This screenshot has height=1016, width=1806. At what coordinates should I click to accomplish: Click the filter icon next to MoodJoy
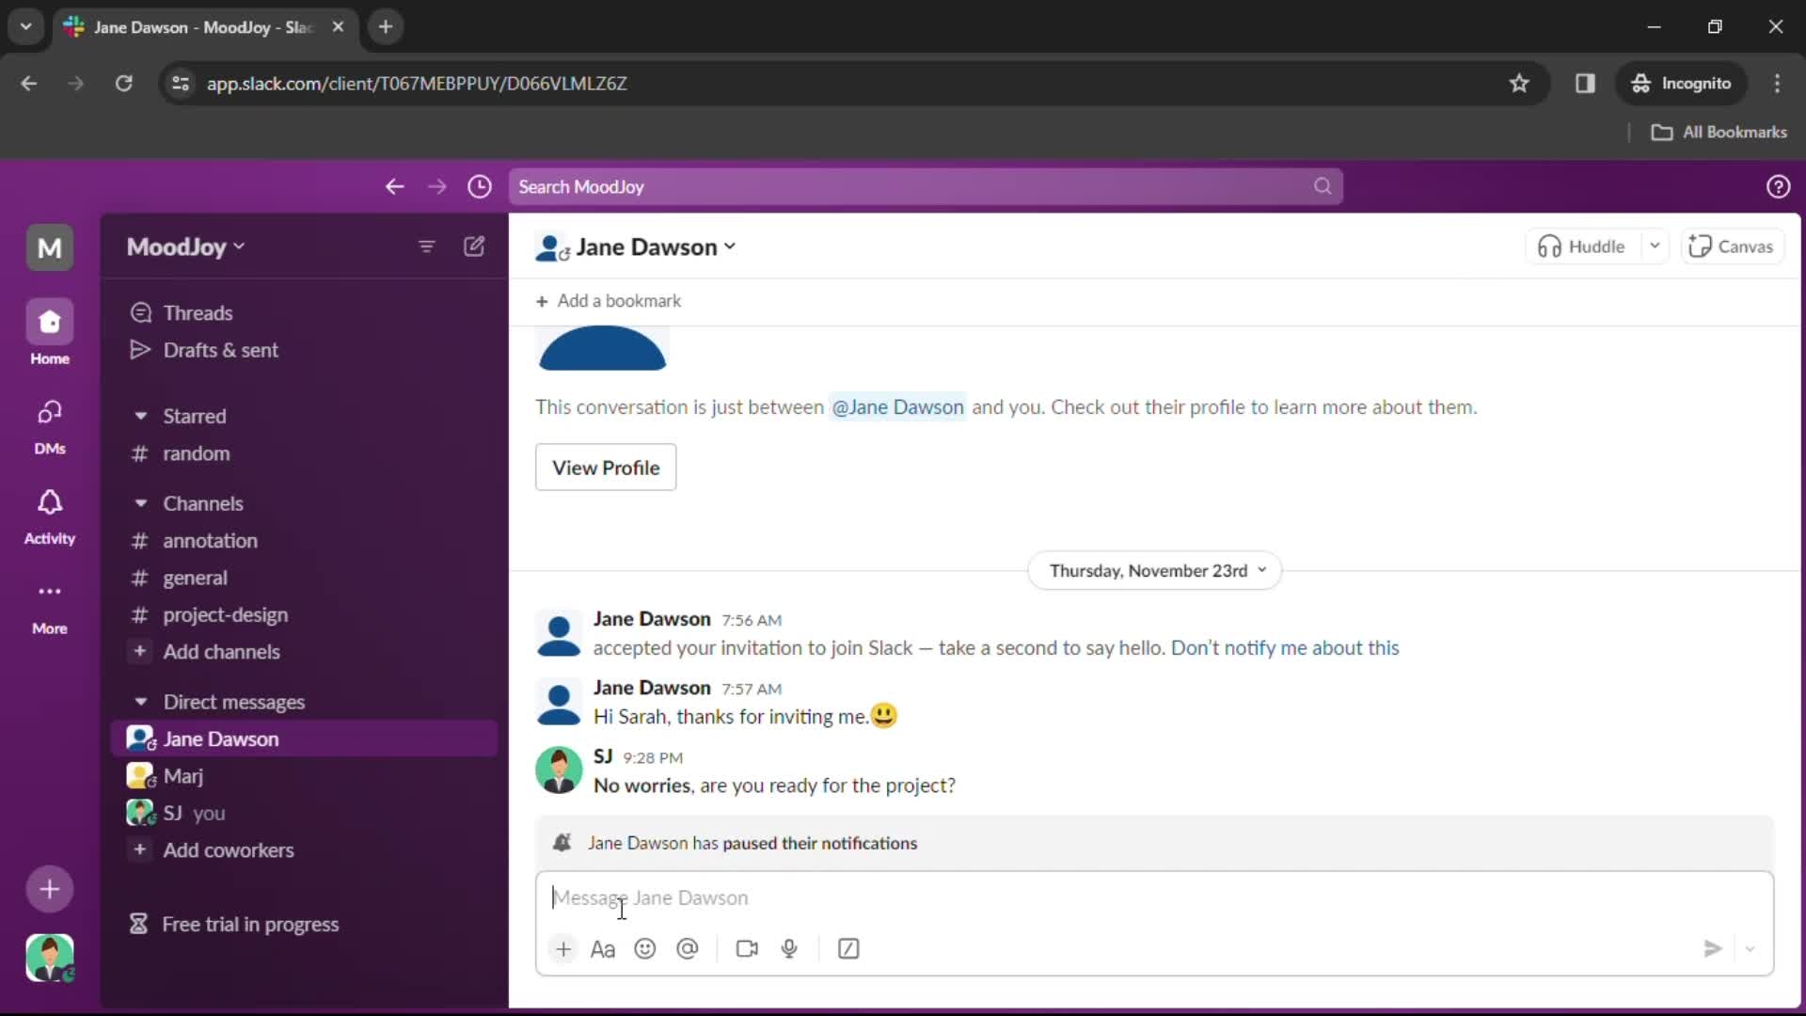(x=426, y=246)
